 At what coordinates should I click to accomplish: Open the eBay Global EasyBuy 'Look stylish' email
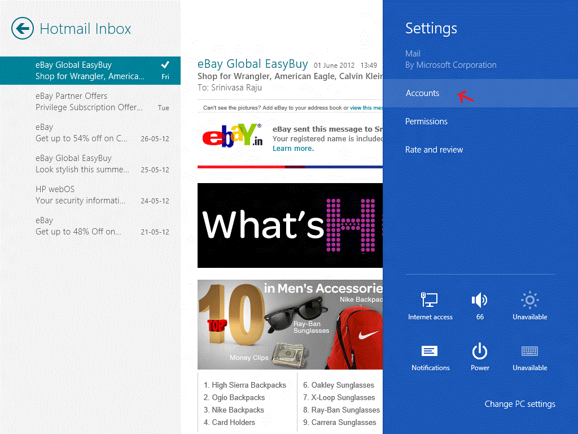(90, 164)
